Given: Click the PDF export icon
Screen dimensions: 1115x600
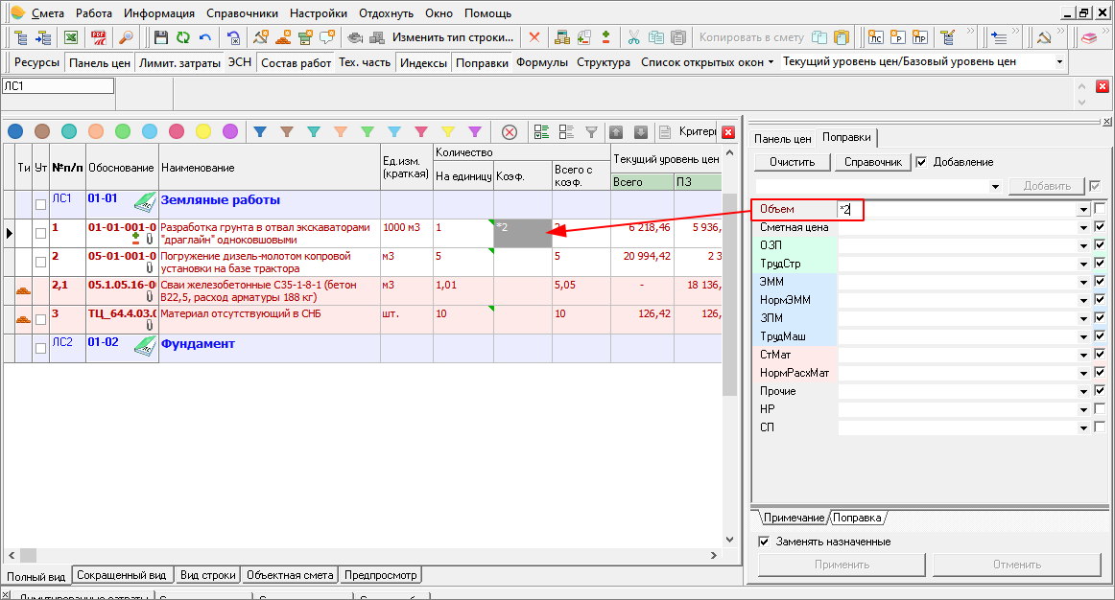Looking at the screenshot, I should [98, 37].
